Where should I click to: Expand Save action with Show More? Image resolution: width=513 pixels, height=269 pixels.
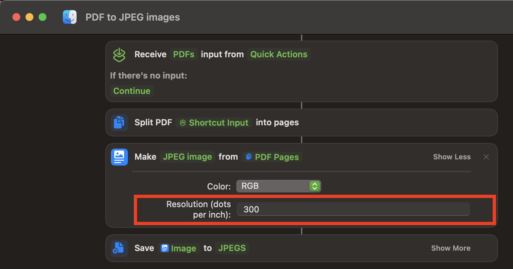[x=451, y=248]
